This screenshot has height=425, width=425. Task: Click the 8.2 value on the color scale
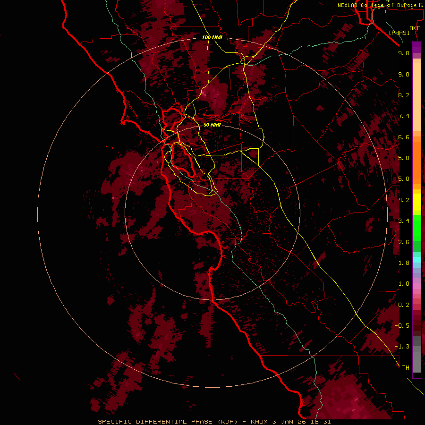[x=404, y=95]
